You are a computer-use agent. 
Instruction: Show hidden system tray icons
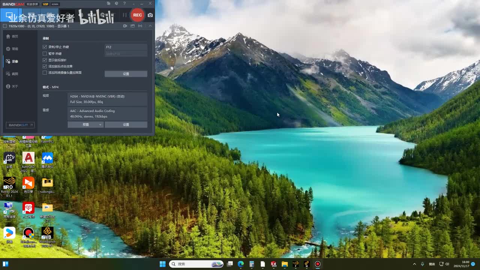tap(414, 264)
